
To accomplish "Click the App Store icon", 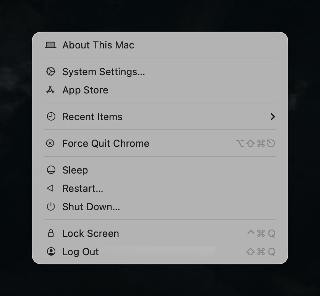I will (x=50, y=90).
